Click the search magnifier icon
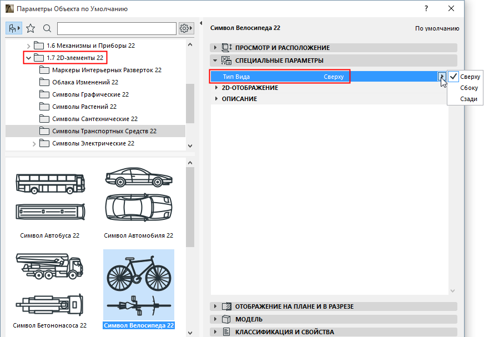This screenshot has width=484, height=337. [47, 29]
